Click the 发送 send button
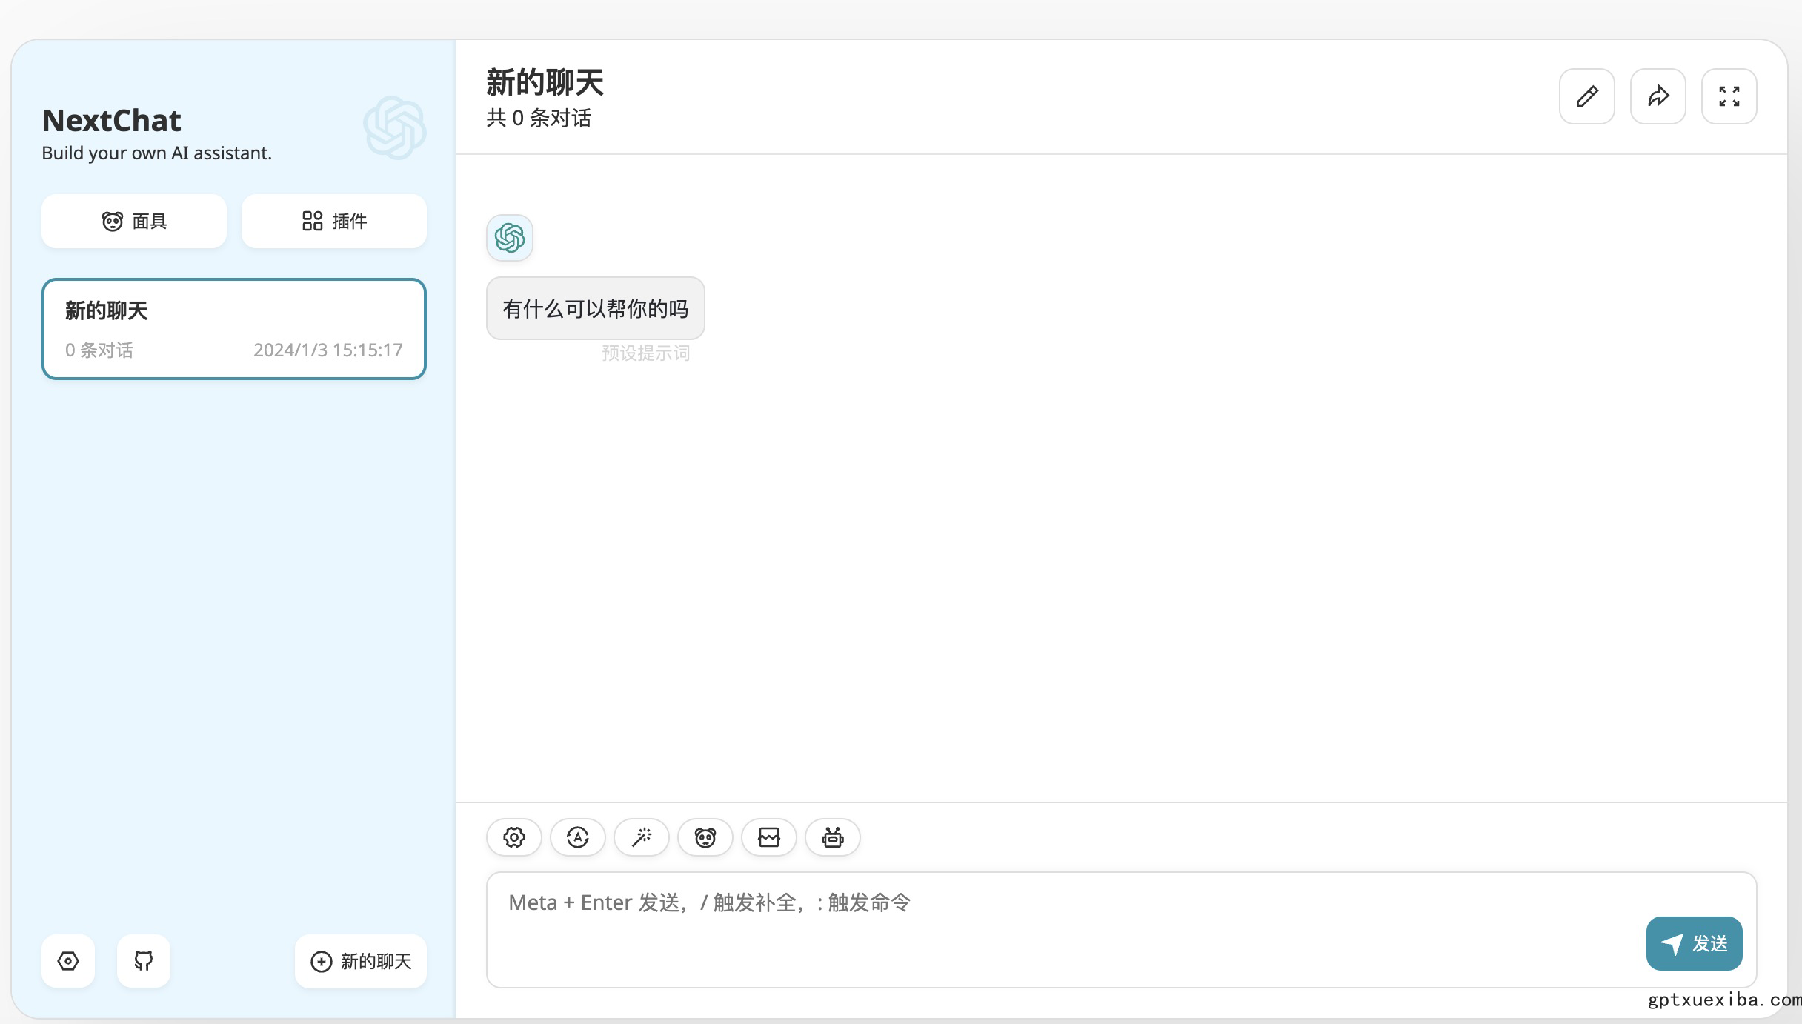The image size is (1802, 1024). (x=1694, y=943)
